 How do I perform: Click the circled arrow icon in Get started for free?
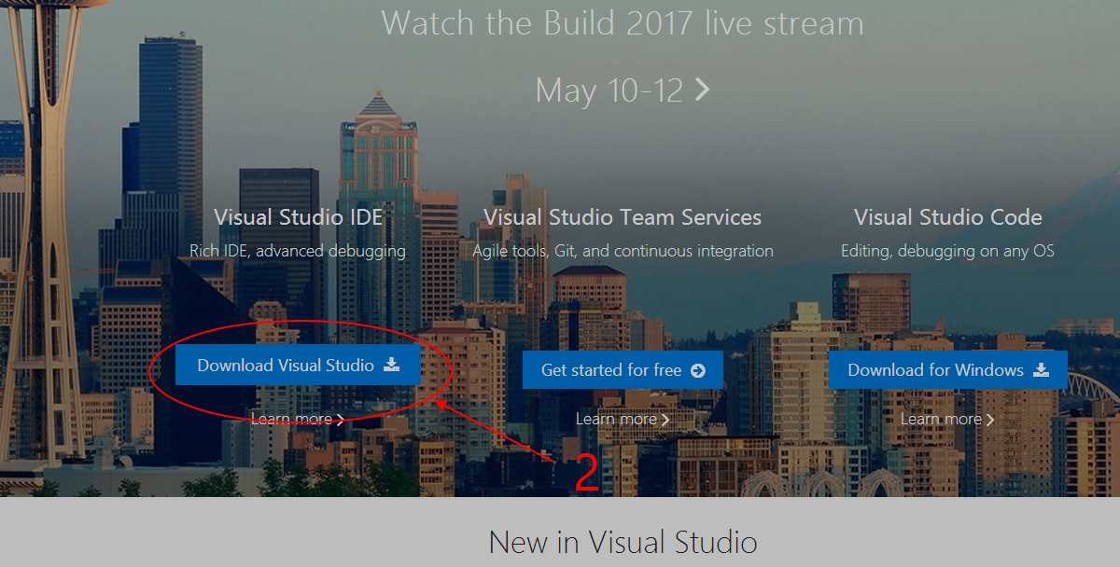click(697, 370)
